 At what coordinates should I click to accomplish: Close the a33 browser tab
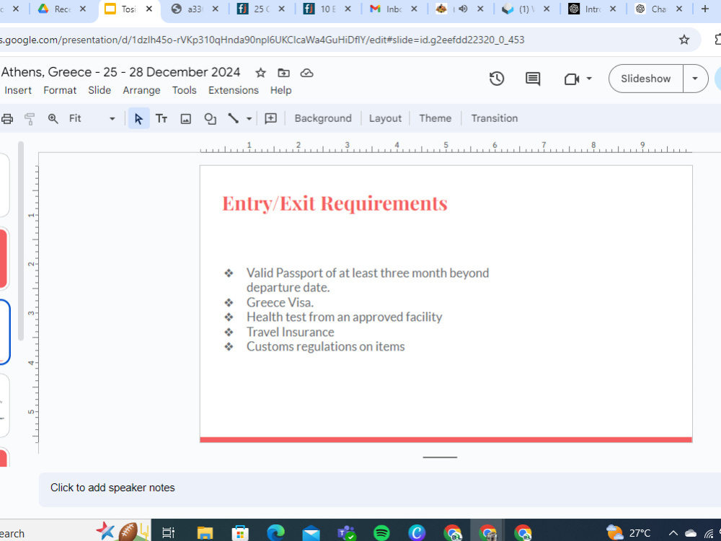pos(216,9)
